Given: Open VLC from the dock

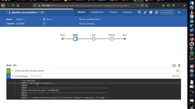Looking at the screenshot, I should [192, 12].
